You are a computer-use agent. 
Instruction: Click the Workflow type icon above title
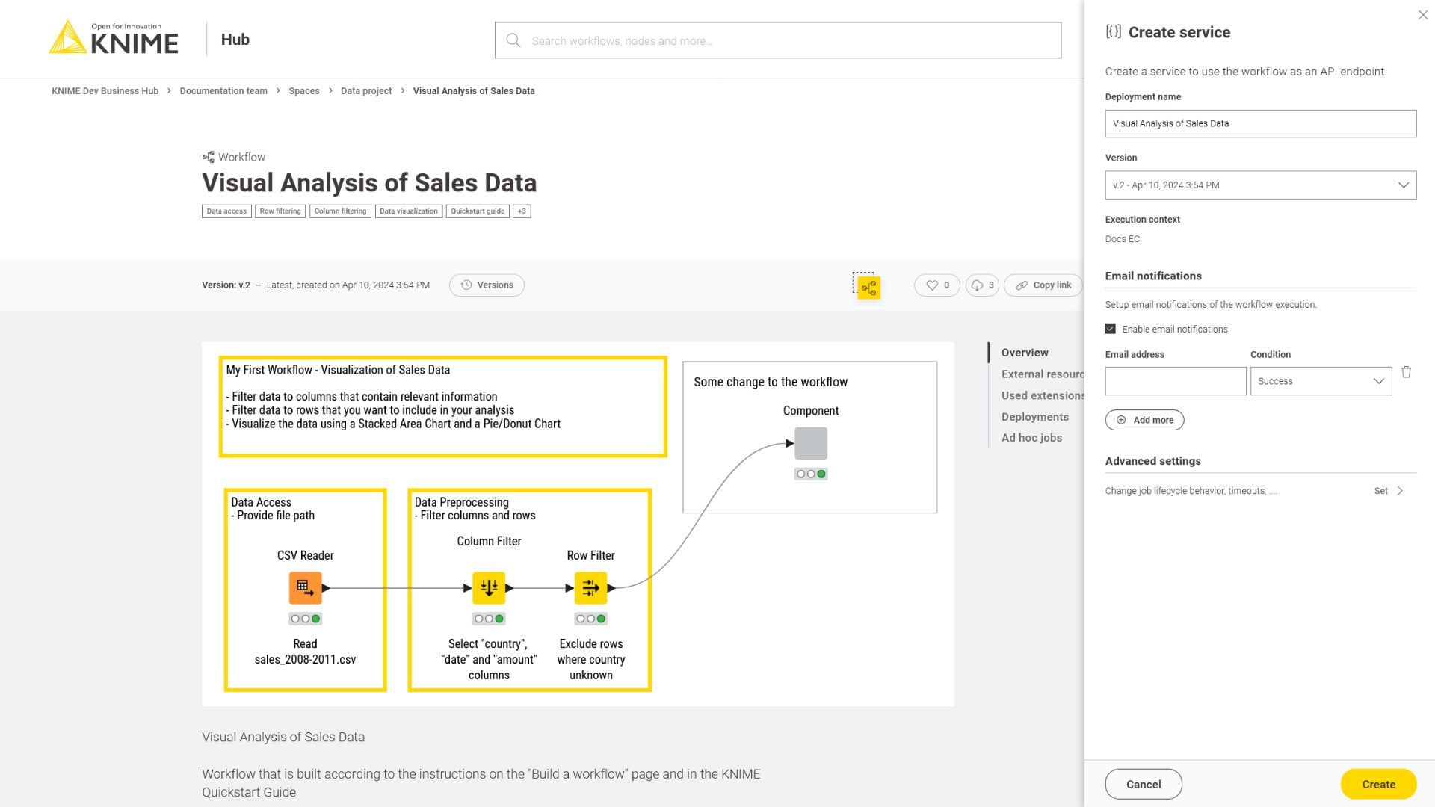coord(209,157)
